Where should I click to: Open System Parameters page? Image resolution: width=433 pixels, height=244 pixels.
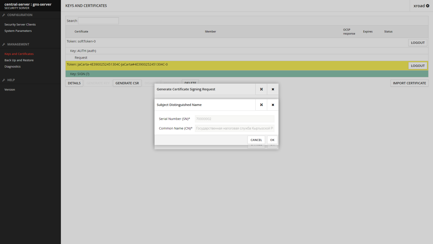click(18, 31)
